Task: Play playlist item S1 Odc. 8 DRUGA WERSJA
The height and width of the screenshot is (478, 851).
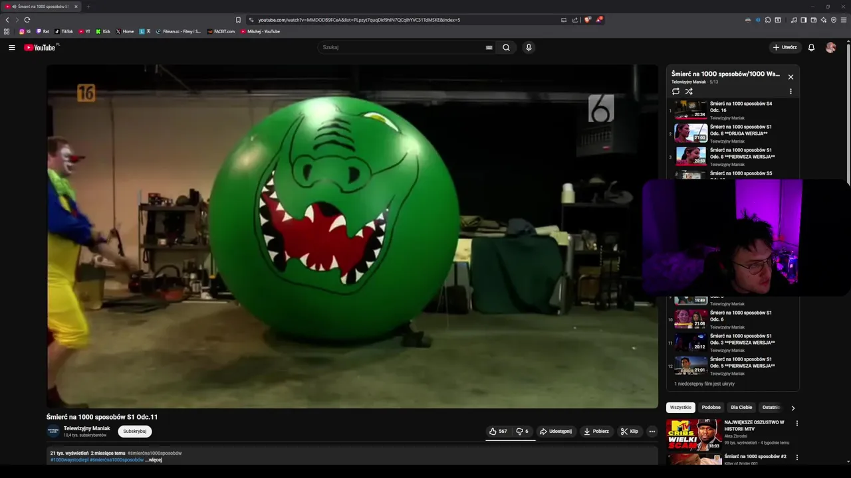Action: click(733, 133)
